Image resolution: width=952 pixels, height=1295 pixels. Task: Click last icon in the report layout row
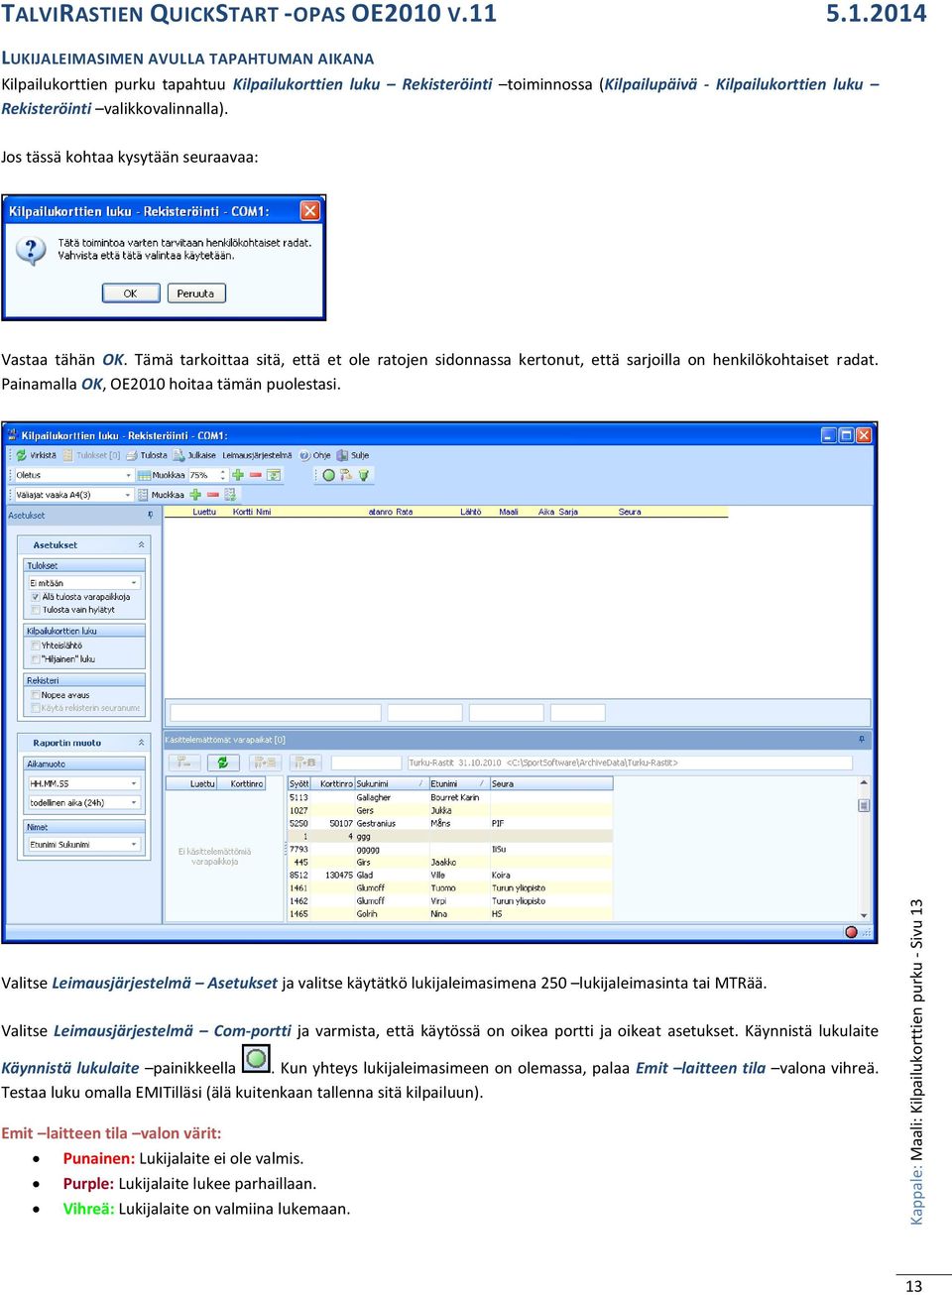click(230, 495)
